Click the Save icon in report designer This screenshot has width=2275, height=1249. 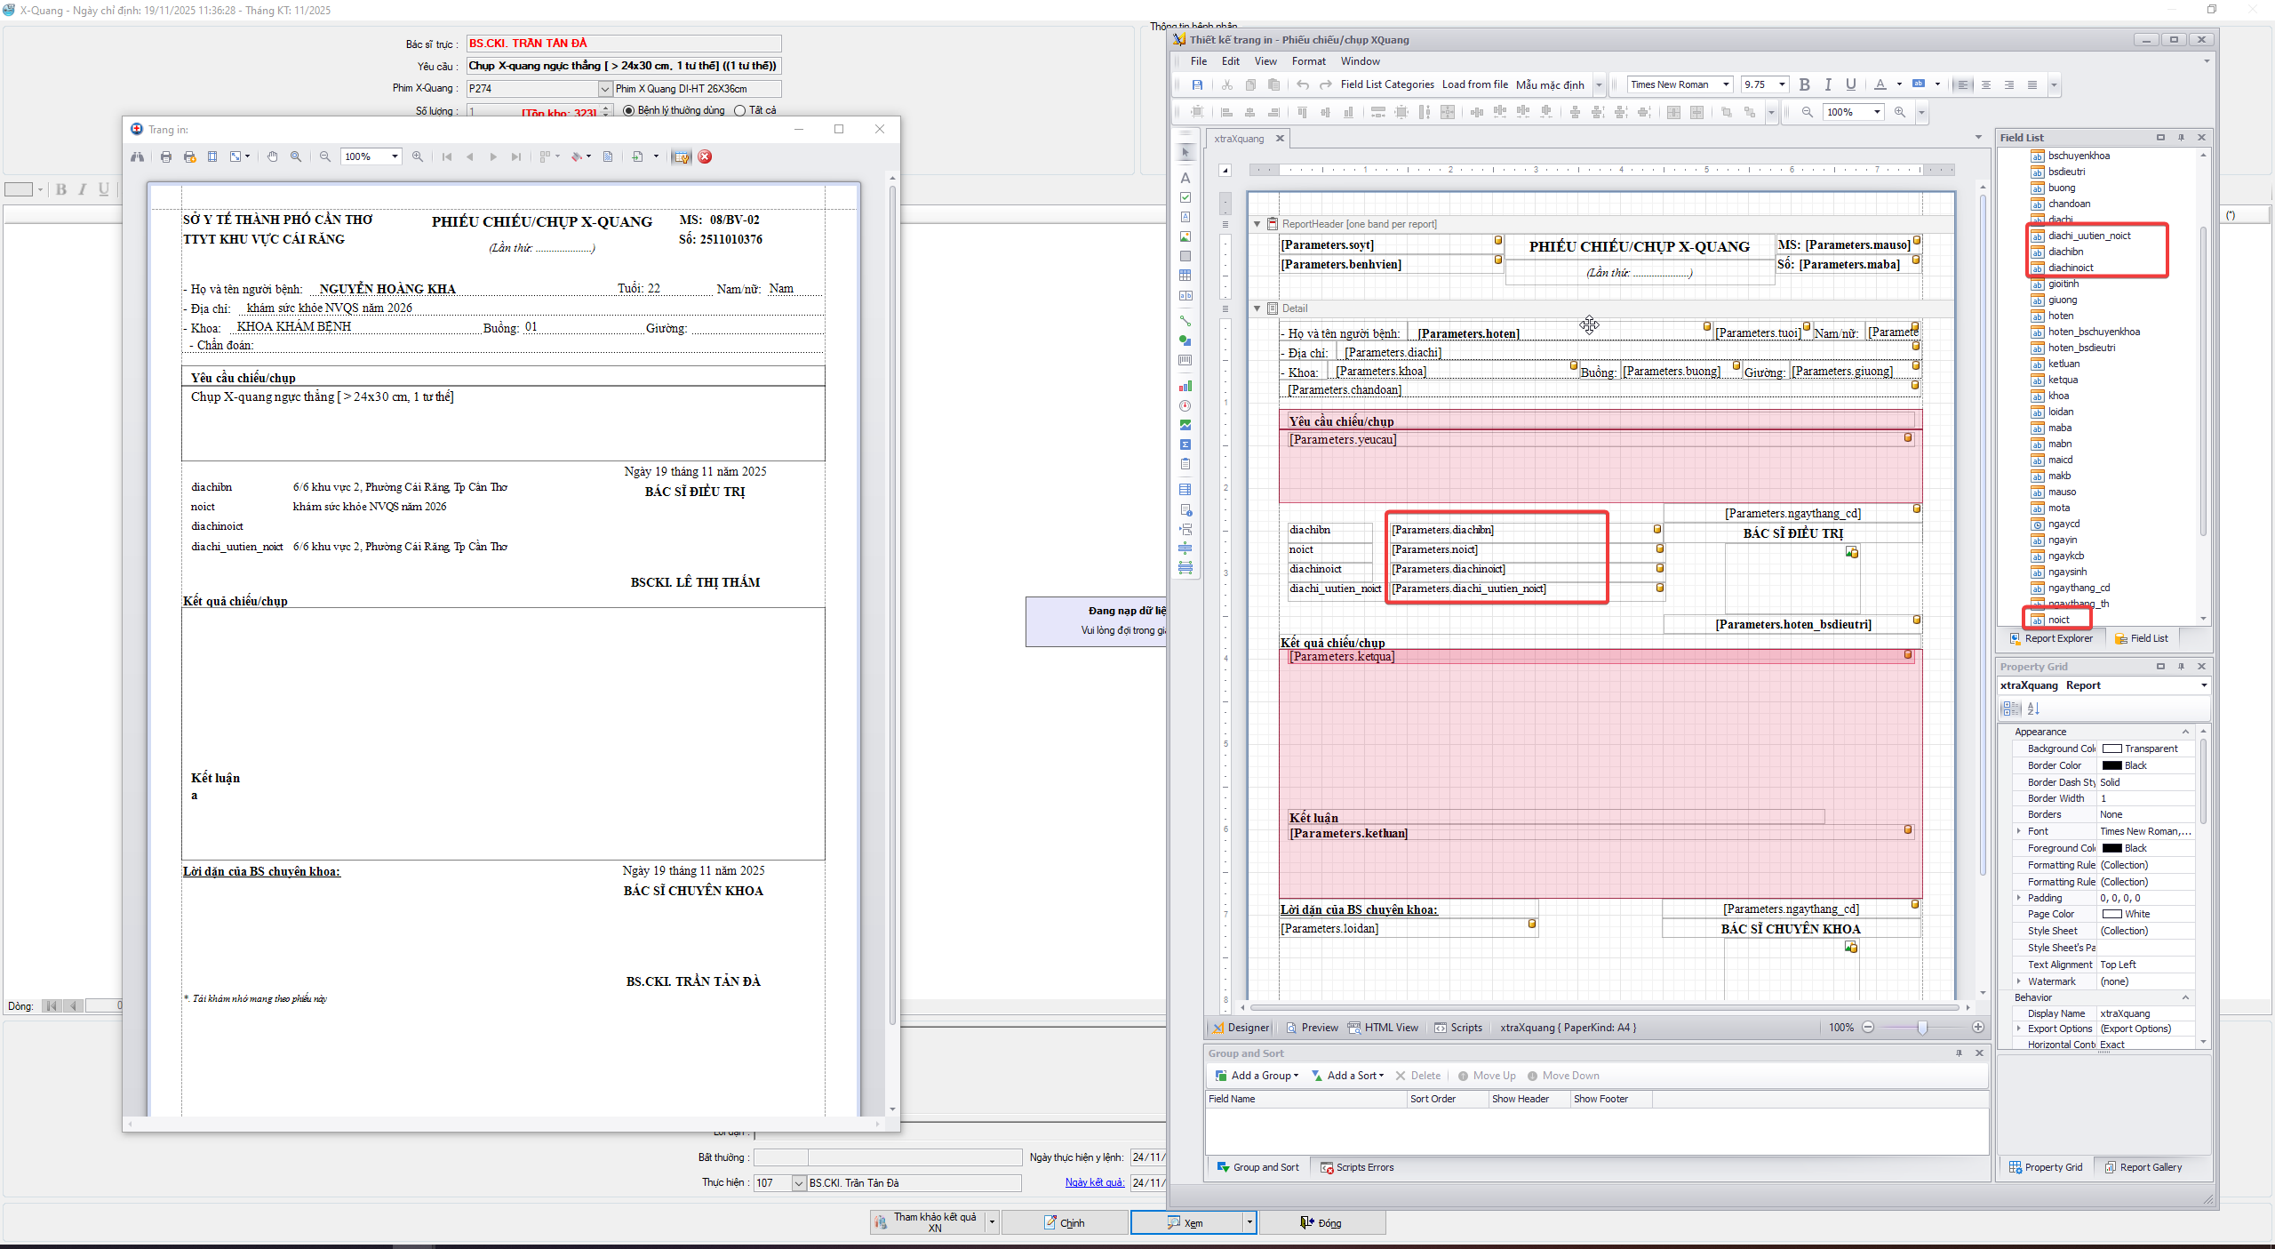[1197, 84]
